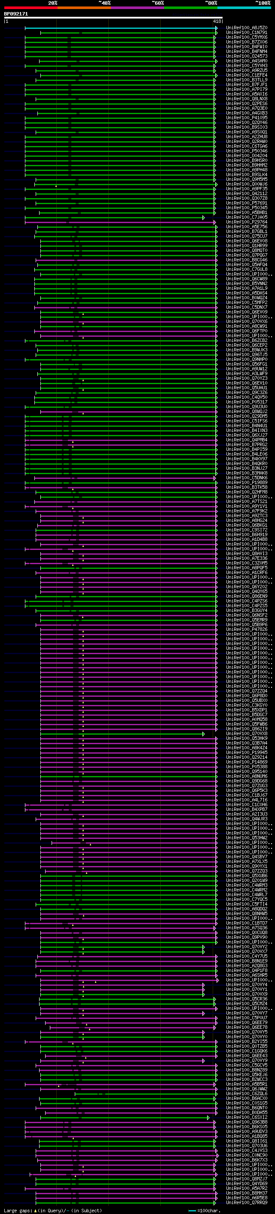Select the UniRef100_P19945 hit

point(246,752)
